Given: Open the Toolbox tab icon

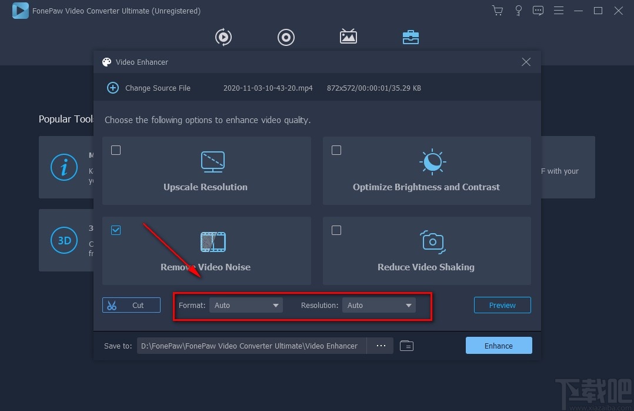Looking at the screenshot, I should tap(411, 37).
